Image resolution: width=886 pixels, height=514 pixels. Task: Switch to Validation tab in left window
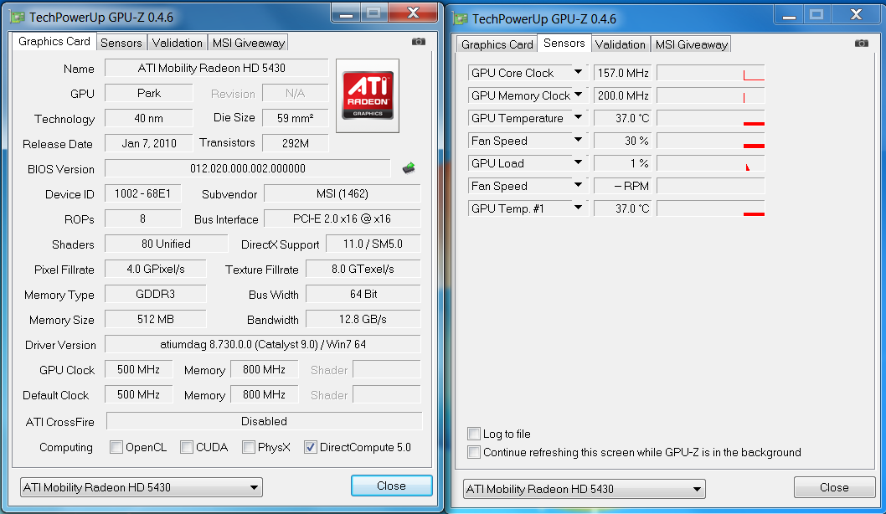(177, 43)
